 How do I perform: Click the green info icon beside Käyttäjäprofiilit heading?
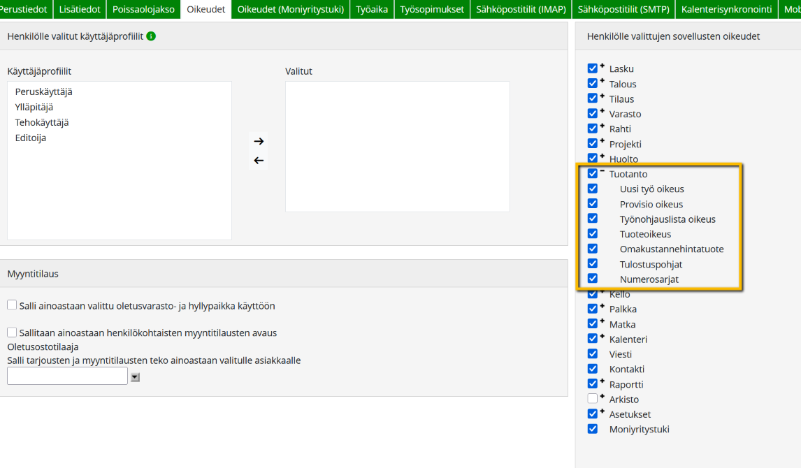click(x=151, y=36)
